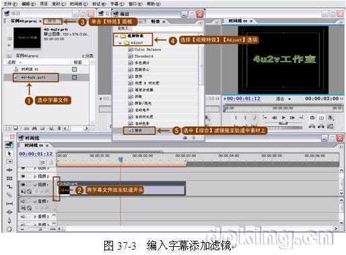Select the Rate Stretch tool

[9, 187]
